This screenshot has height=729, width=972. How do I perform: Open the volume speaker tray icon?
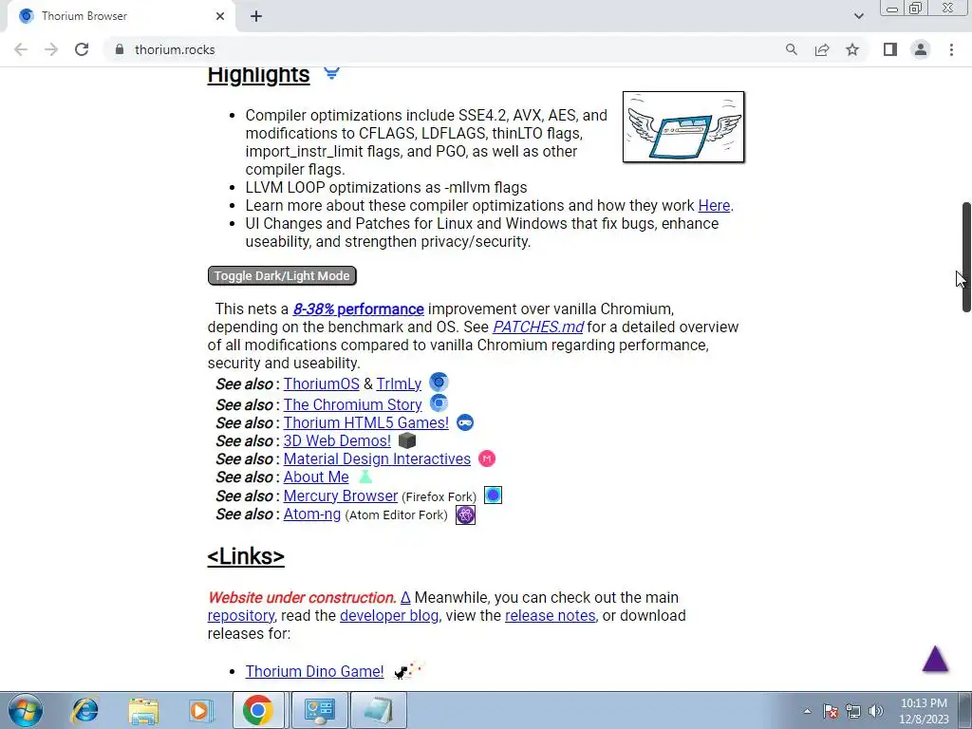coord(876,711)
